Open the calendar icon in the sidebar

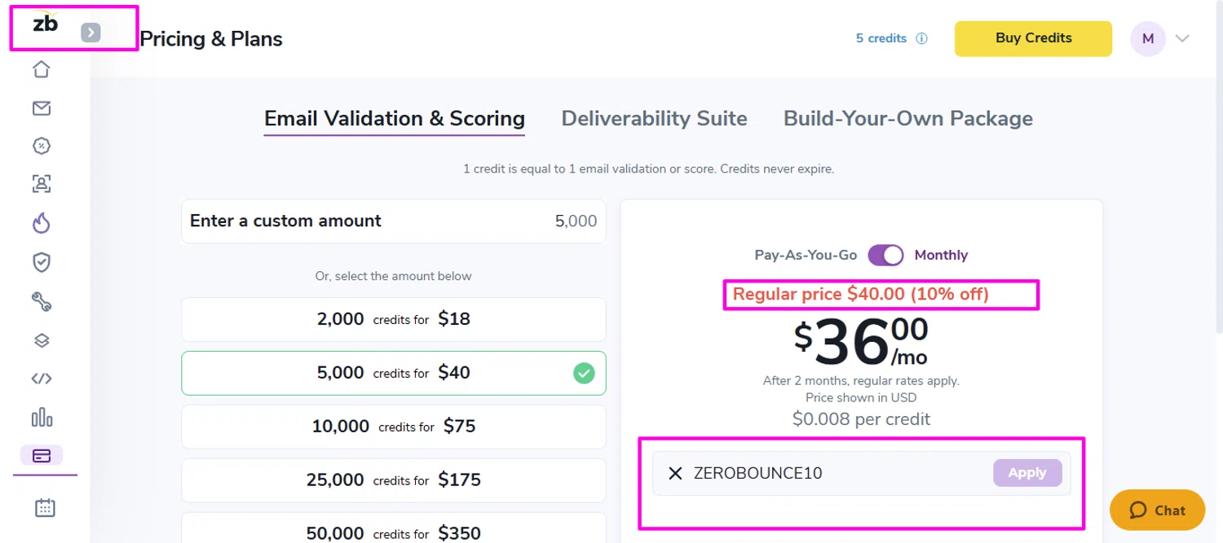45,507
